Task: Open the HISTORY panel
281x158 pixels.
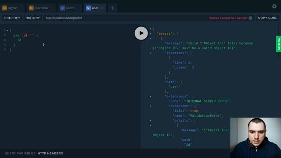Action: pos(32,18)
